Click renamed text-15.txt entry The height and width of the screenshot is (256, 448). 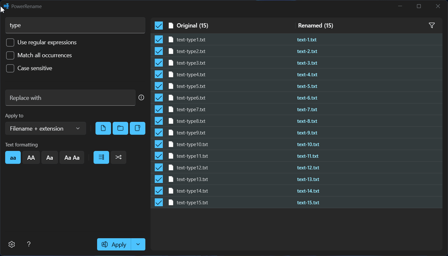[308, 202]
